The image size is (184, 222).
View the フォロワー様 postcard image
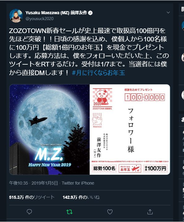[x=130, y=130]
